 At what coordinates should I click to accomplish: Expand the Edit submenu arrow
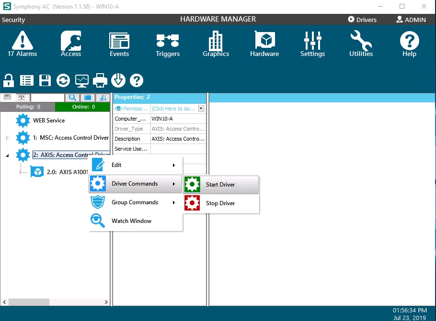[174, 165]
